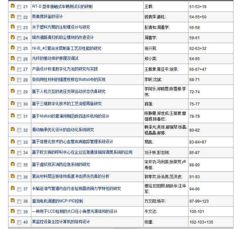Click the save icon for row 27

tap(13, 69)
